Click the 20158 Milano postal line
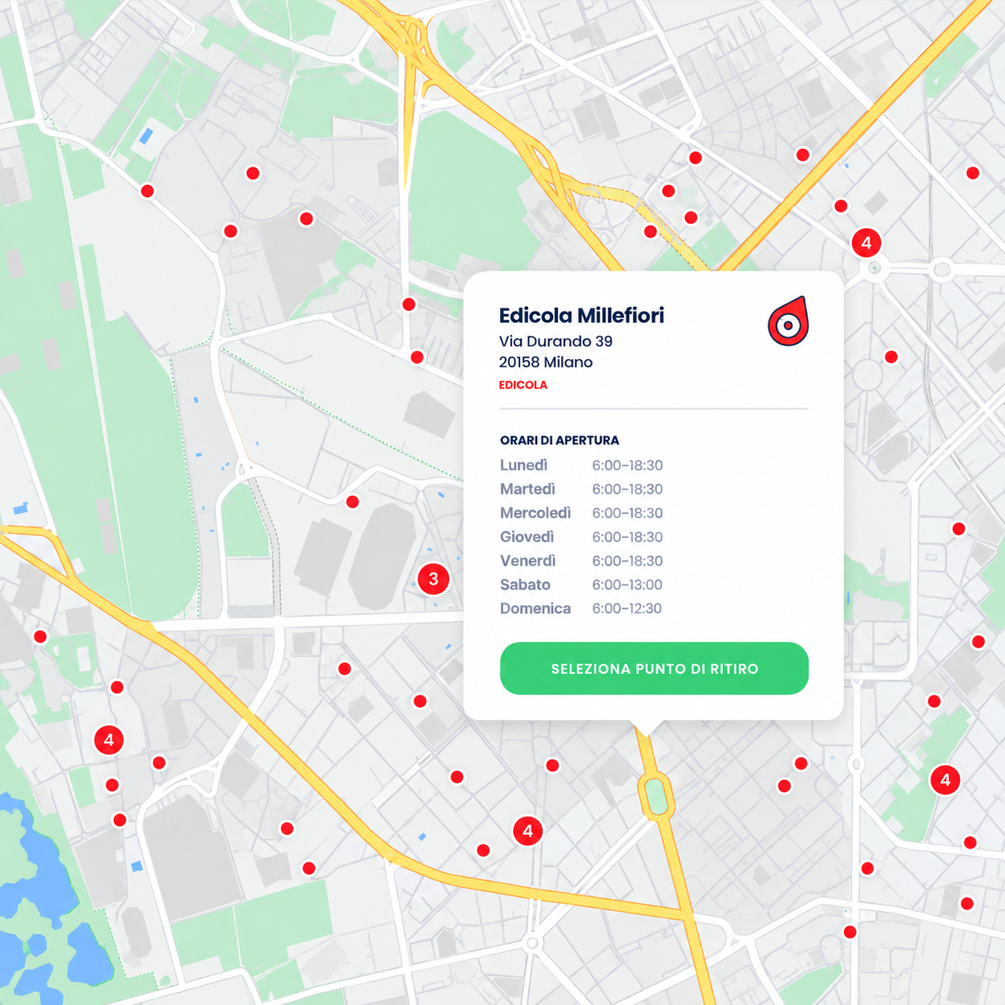The image size is (1005, 1005). point(546,362)
